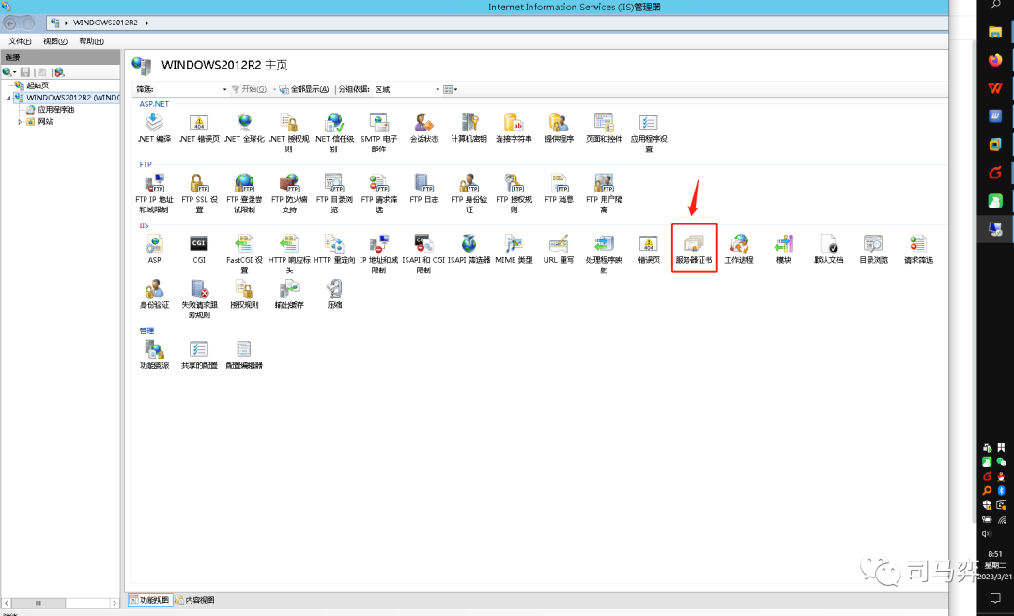This screenshot has width=1014, height=616.
Task: Open the 默认文档 icon
Action: point(828,249)
